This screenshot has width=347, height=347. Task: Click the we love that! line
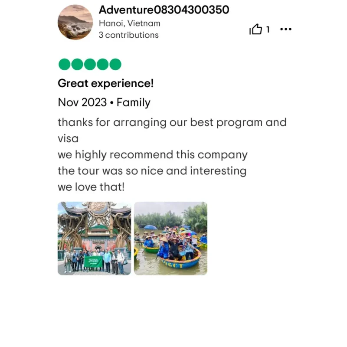tap(91, 187)
